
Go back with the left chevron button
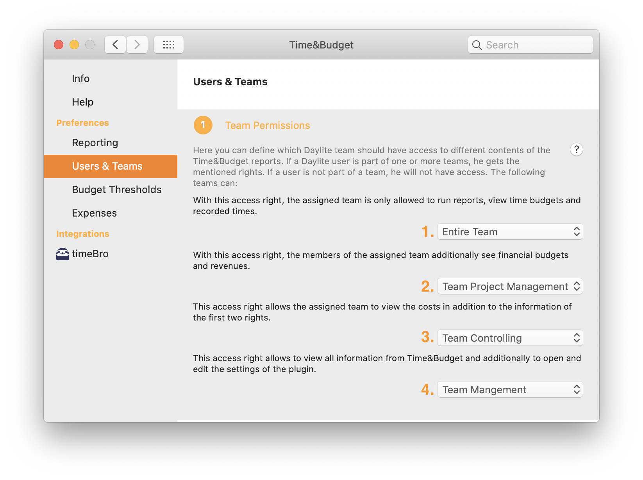click(x=115, y=45)
